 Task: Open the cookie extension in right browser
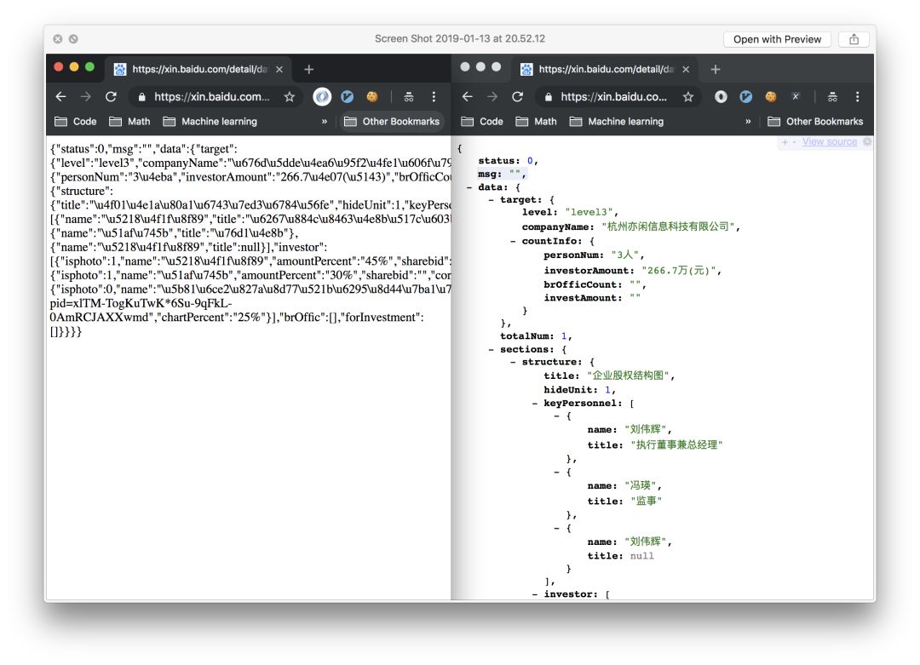pyautogui.click(x=770, y=97)
